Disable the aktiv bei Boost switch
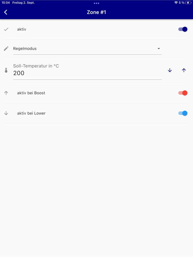This screenshot has width=193, height=257. pos(183,93)
